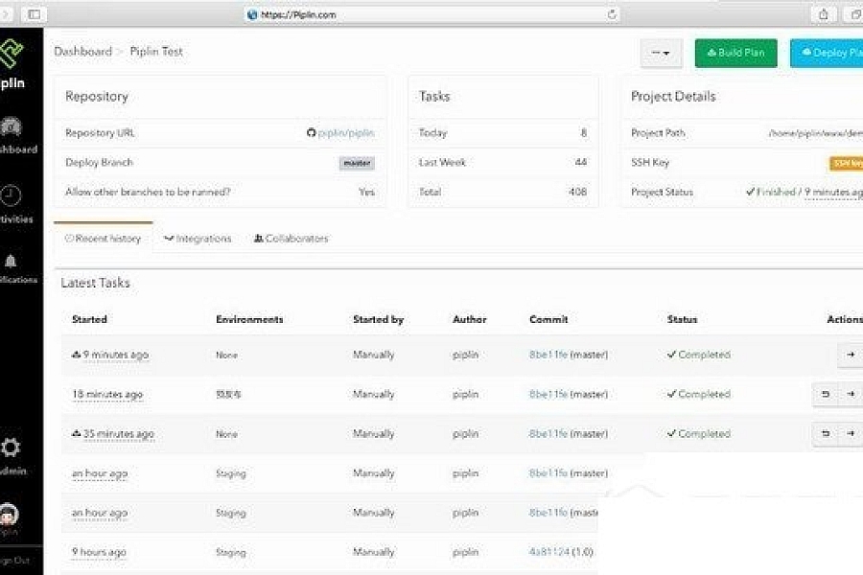Rollback the task started 18 minutes ago
Screen dimensions: 863x575
pyautogui.click(x=825, y=394)
